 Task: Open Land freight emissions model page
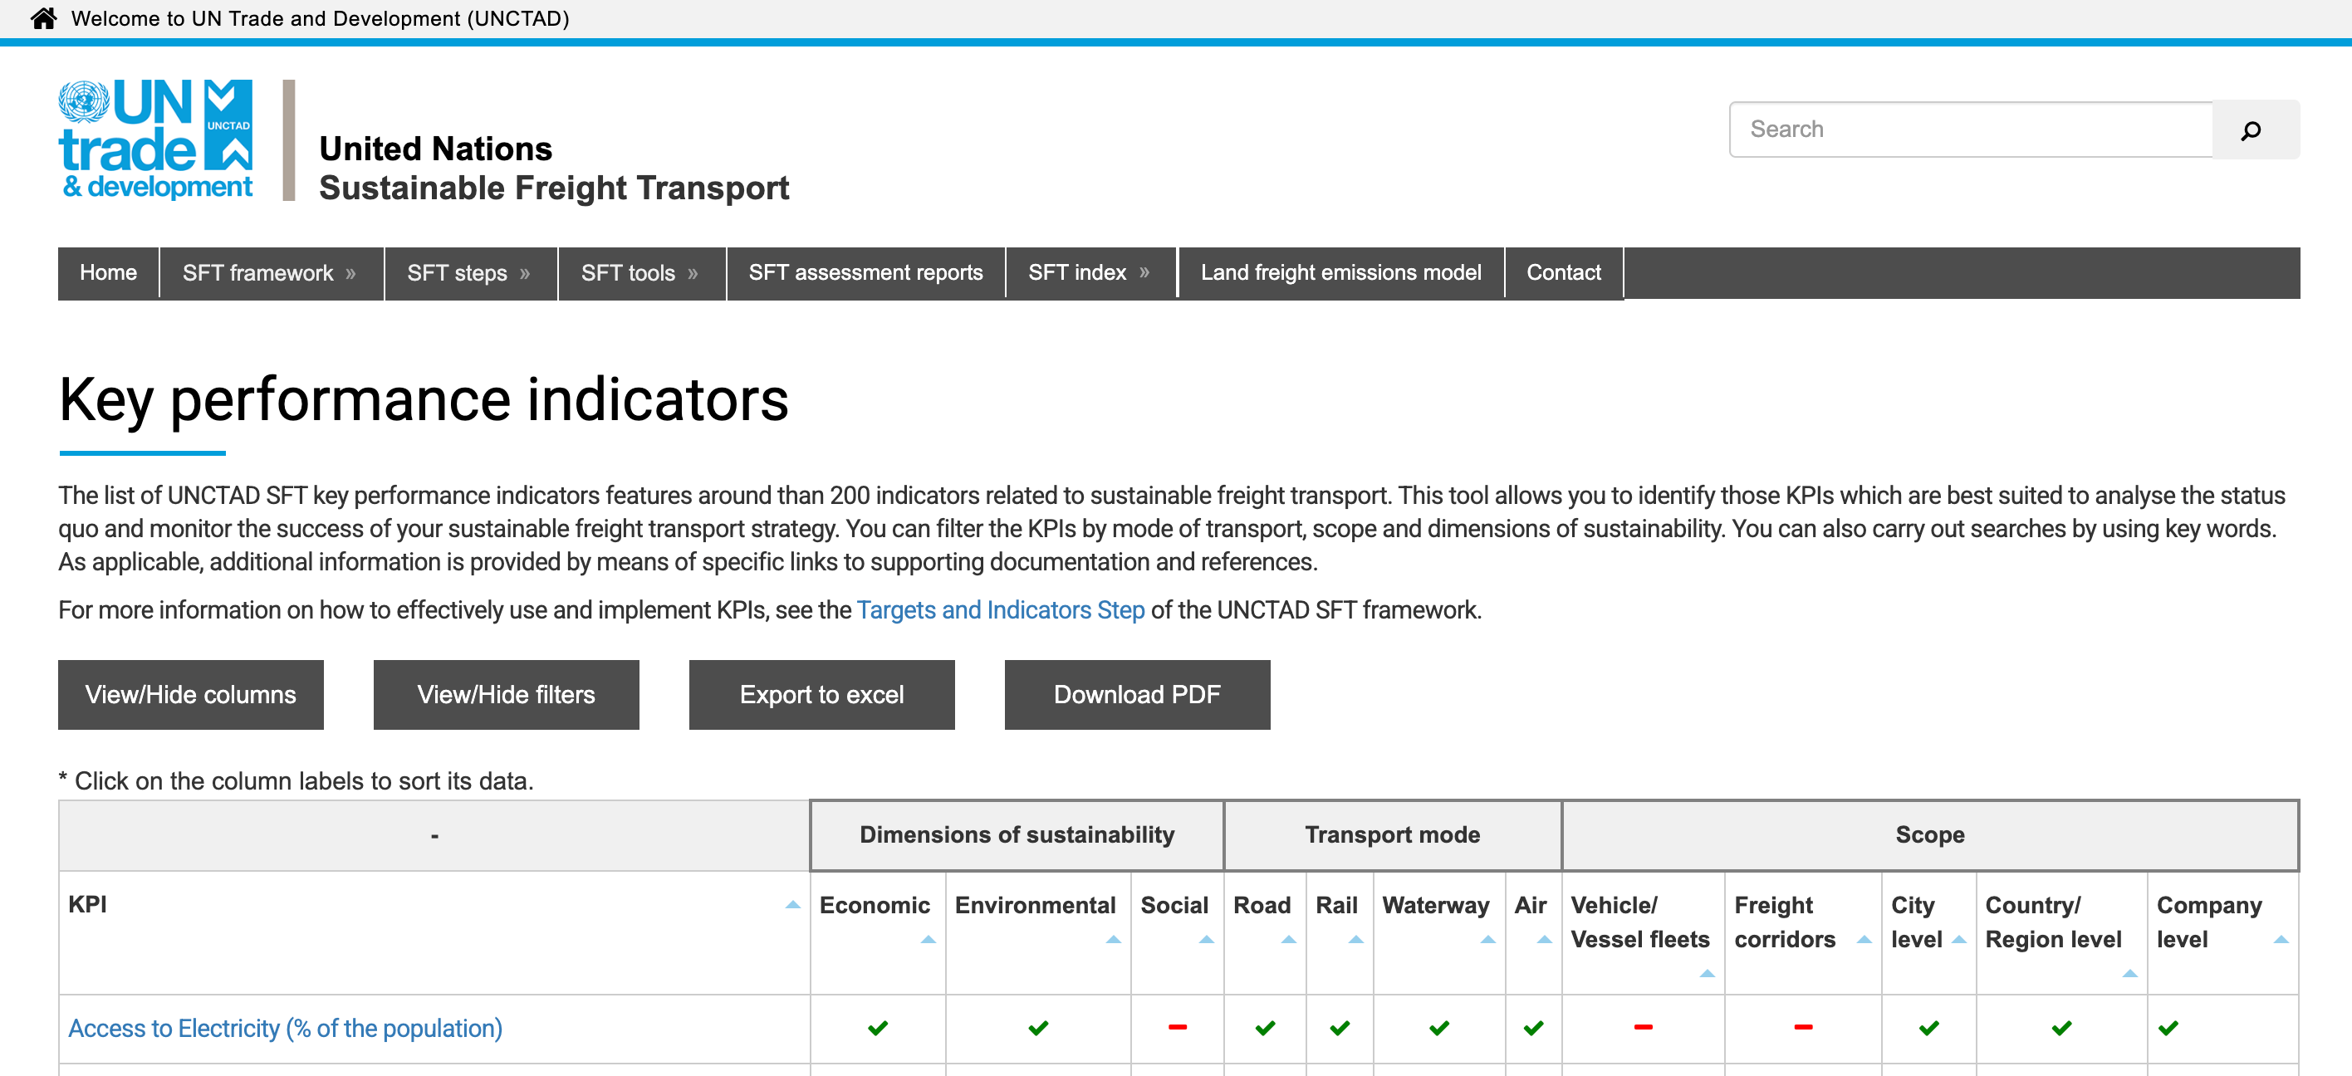(x=1340, y=273)
